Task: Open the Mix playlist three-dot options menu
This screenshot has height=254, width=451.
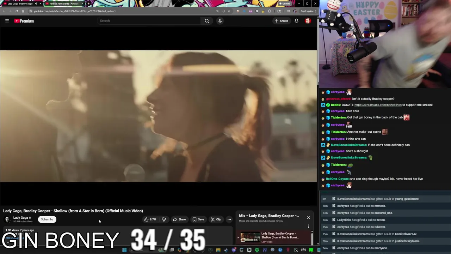Action: click(x=308, y=226)
